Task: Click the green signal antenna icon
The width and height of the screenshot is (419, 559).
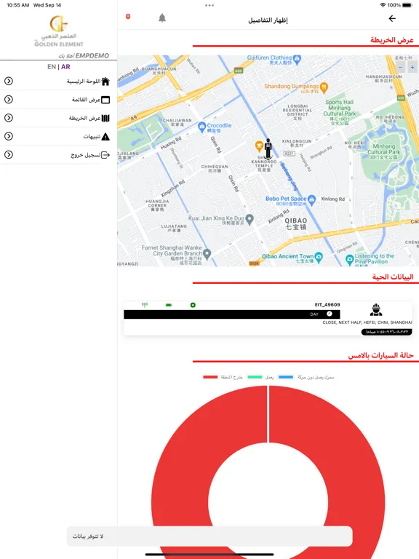Action: (x=144, y=305)
